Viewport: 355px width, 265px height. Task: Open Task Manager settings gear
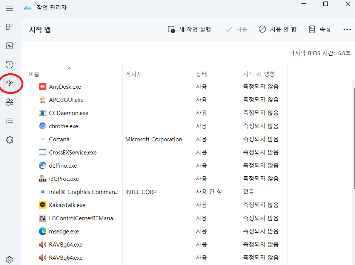(x=9, y=260)
